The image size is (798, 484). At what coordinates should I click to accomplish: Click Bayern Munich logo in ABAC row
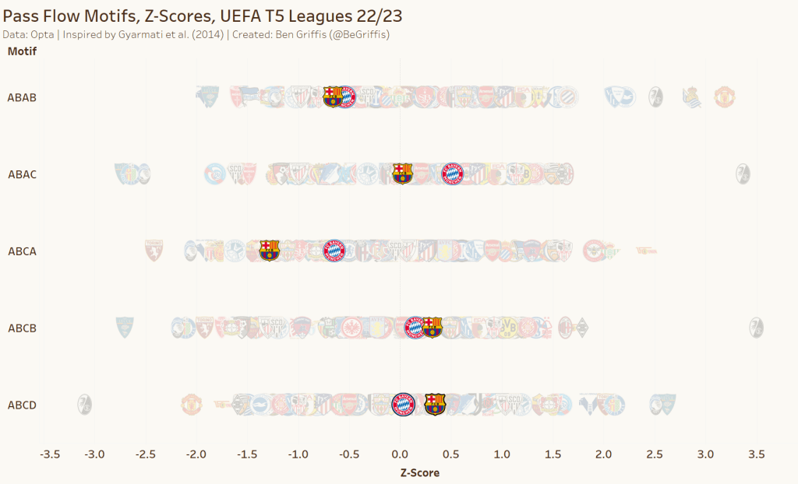pos(452,174)
